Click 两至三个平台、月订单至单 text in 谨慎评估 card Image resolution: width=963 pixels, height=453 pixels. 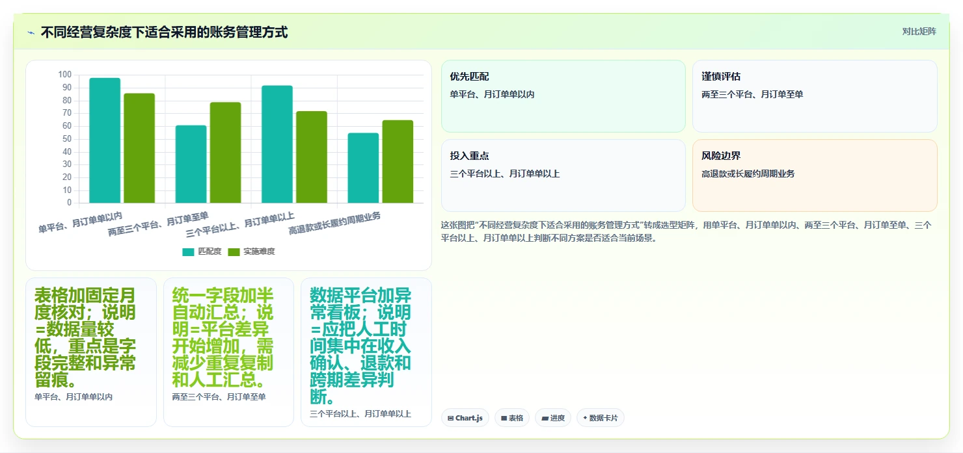(x=752, y=94)
